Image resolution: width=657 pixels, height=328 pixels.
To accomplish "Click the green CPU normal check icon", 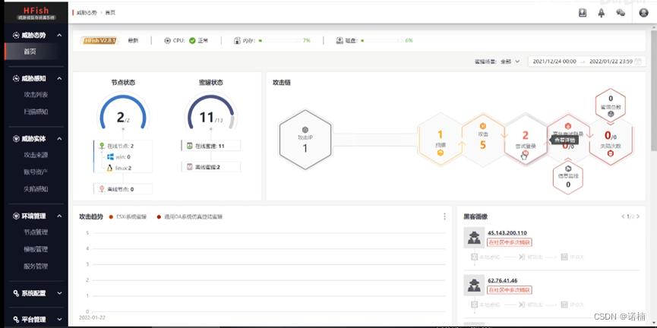I will coord(192,41).
